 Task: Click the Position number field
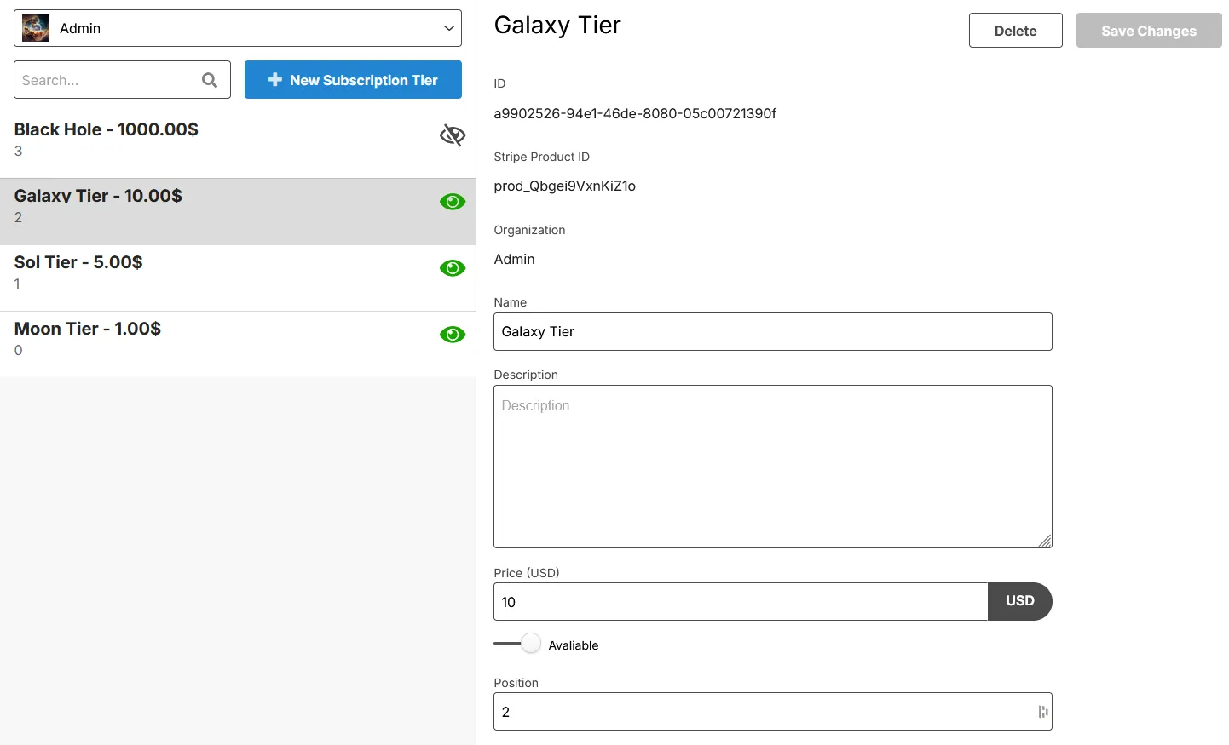772,712
